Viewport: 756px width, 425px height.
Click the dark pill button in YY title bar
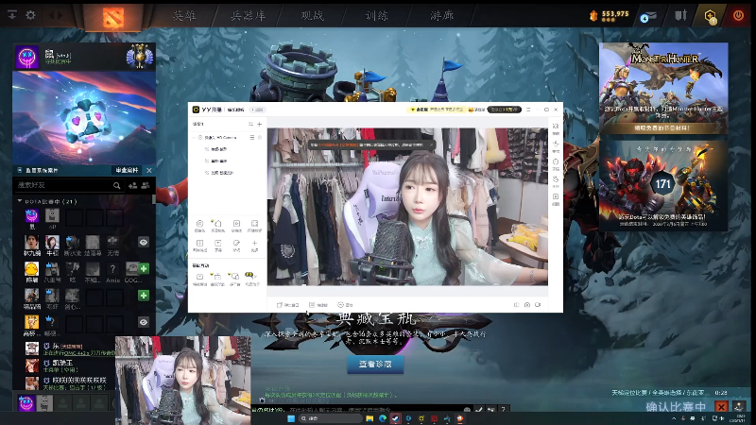(x=505, y=110)
